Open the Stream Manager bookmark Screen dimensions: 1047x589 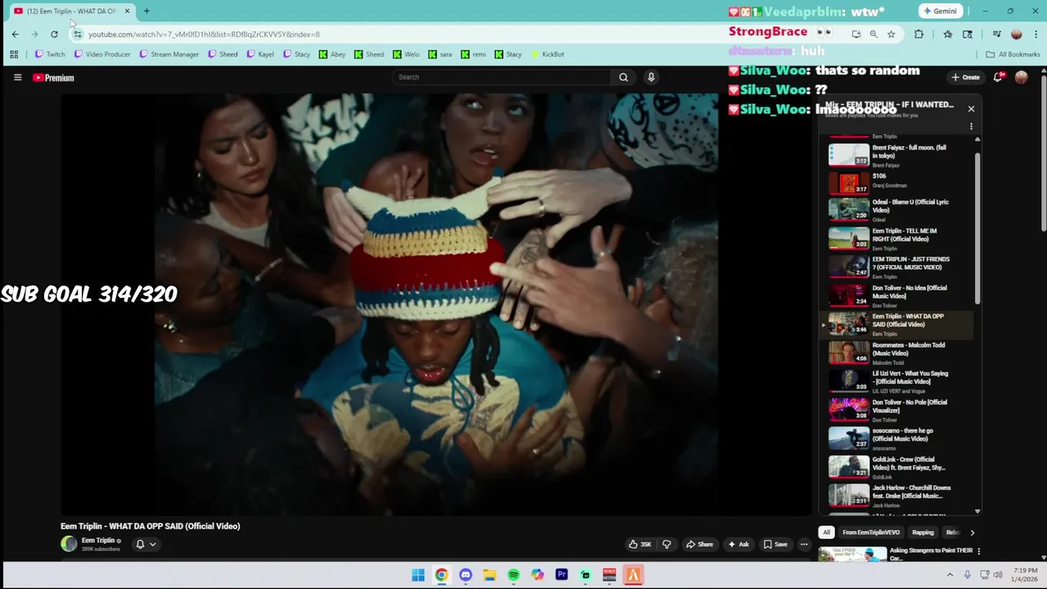pos(169,54)
